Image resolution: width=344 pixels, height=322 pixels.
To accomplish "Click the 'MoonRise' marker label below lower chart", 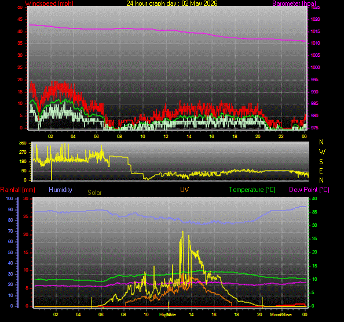I will (281, 314).
